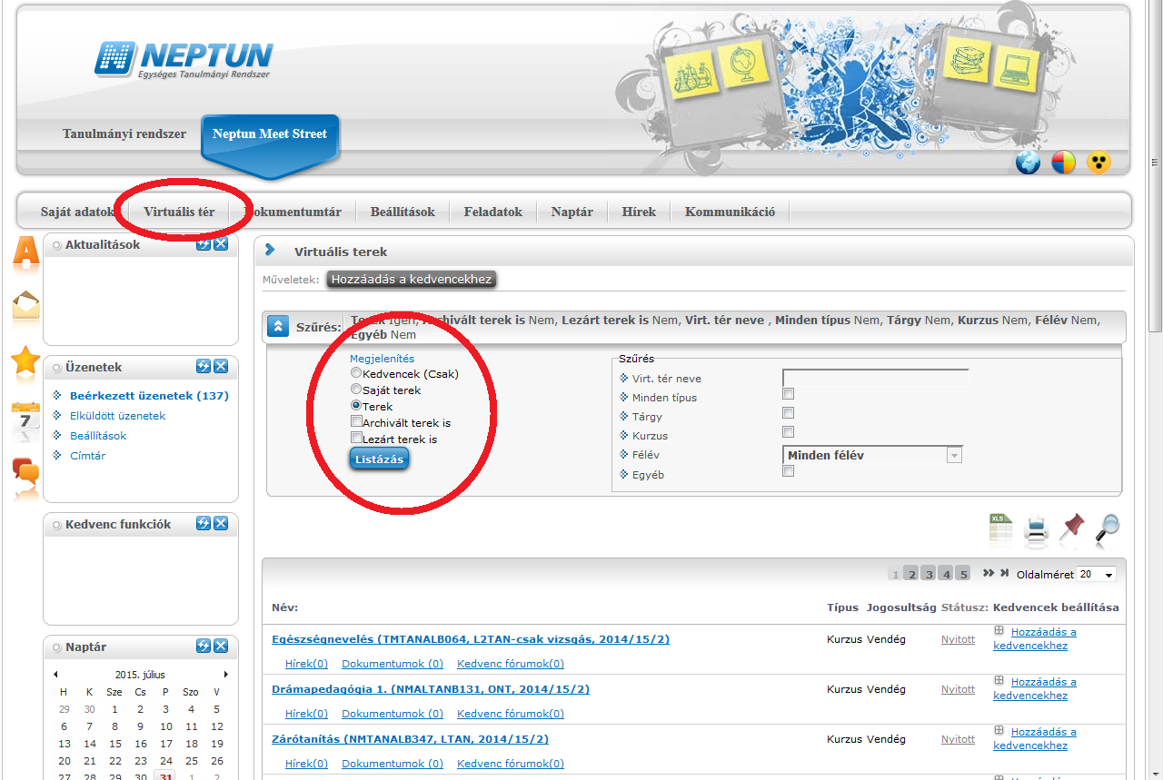Jump to last page with the pager icon
The width and height of the screenshot is (1163, 780).
point(1004,573)
